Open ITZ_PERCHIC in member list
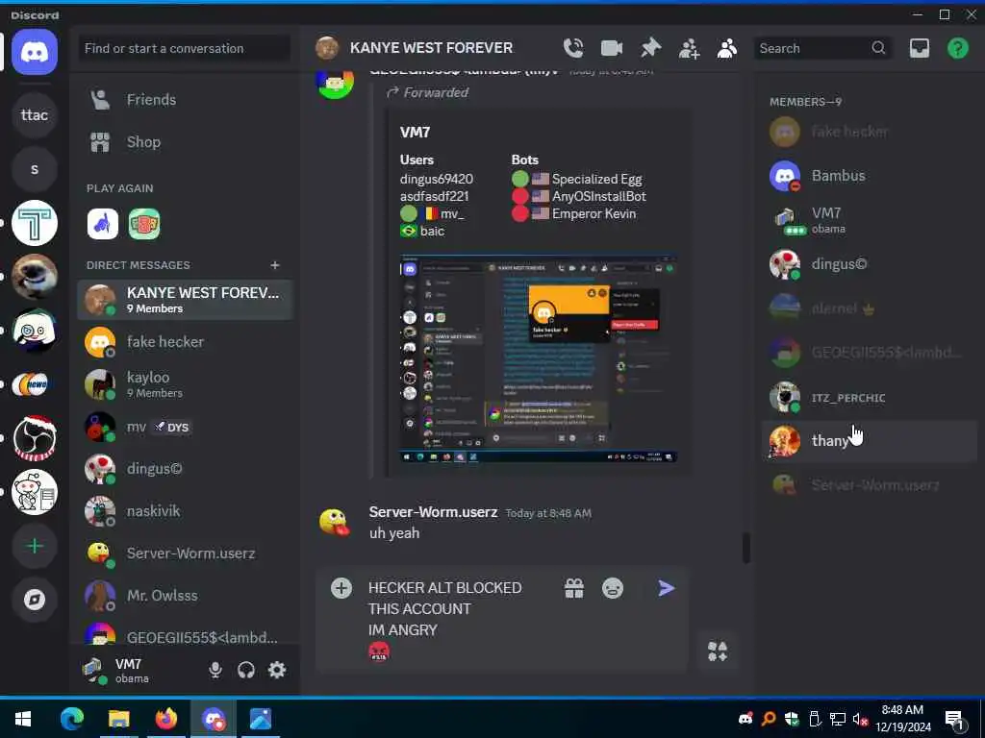Image resolution: width=985 pixels, height=738 pixels. pos(869,397)
